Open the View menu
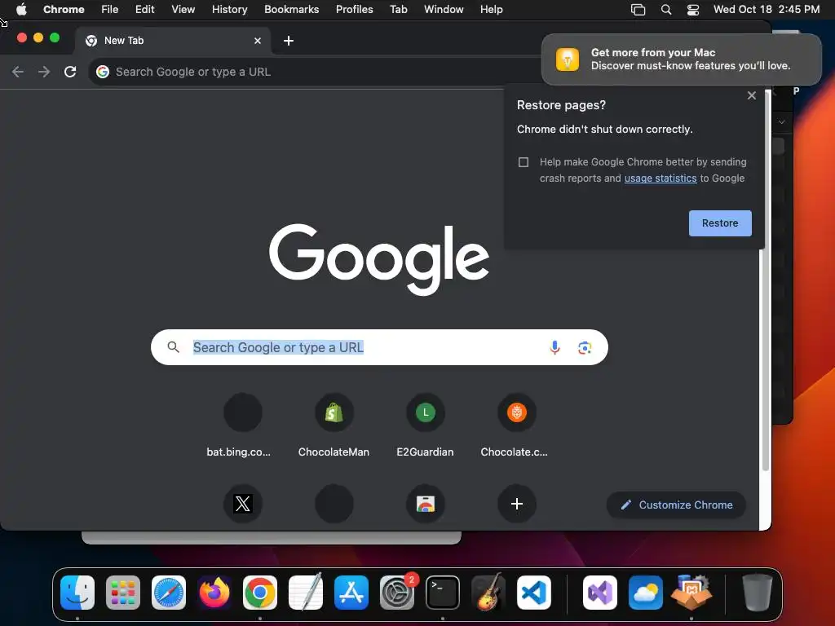The width and height of the screenshot is (835, 626). click(x=183, y=9)
